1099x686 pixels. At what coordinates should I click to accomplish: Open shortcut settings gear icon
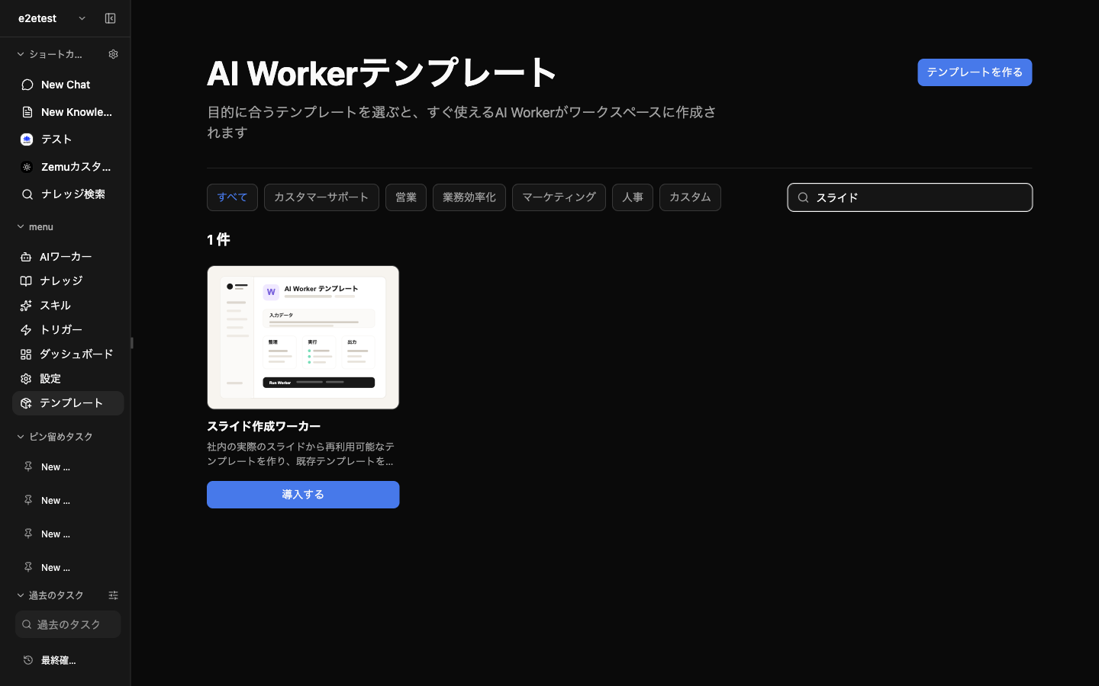pos(113,54)
